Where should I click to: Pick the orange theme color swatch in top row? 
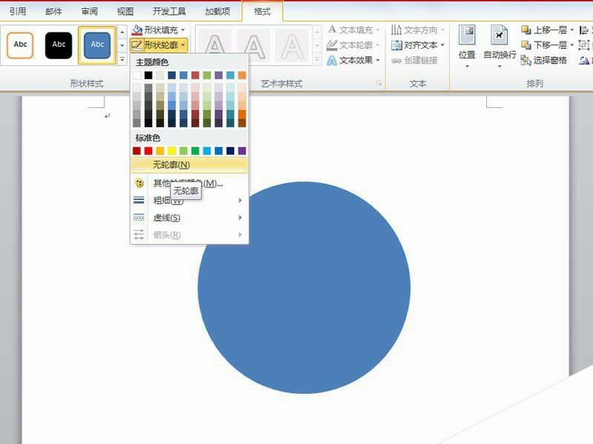pyautogui.click(x=242, y=75)
